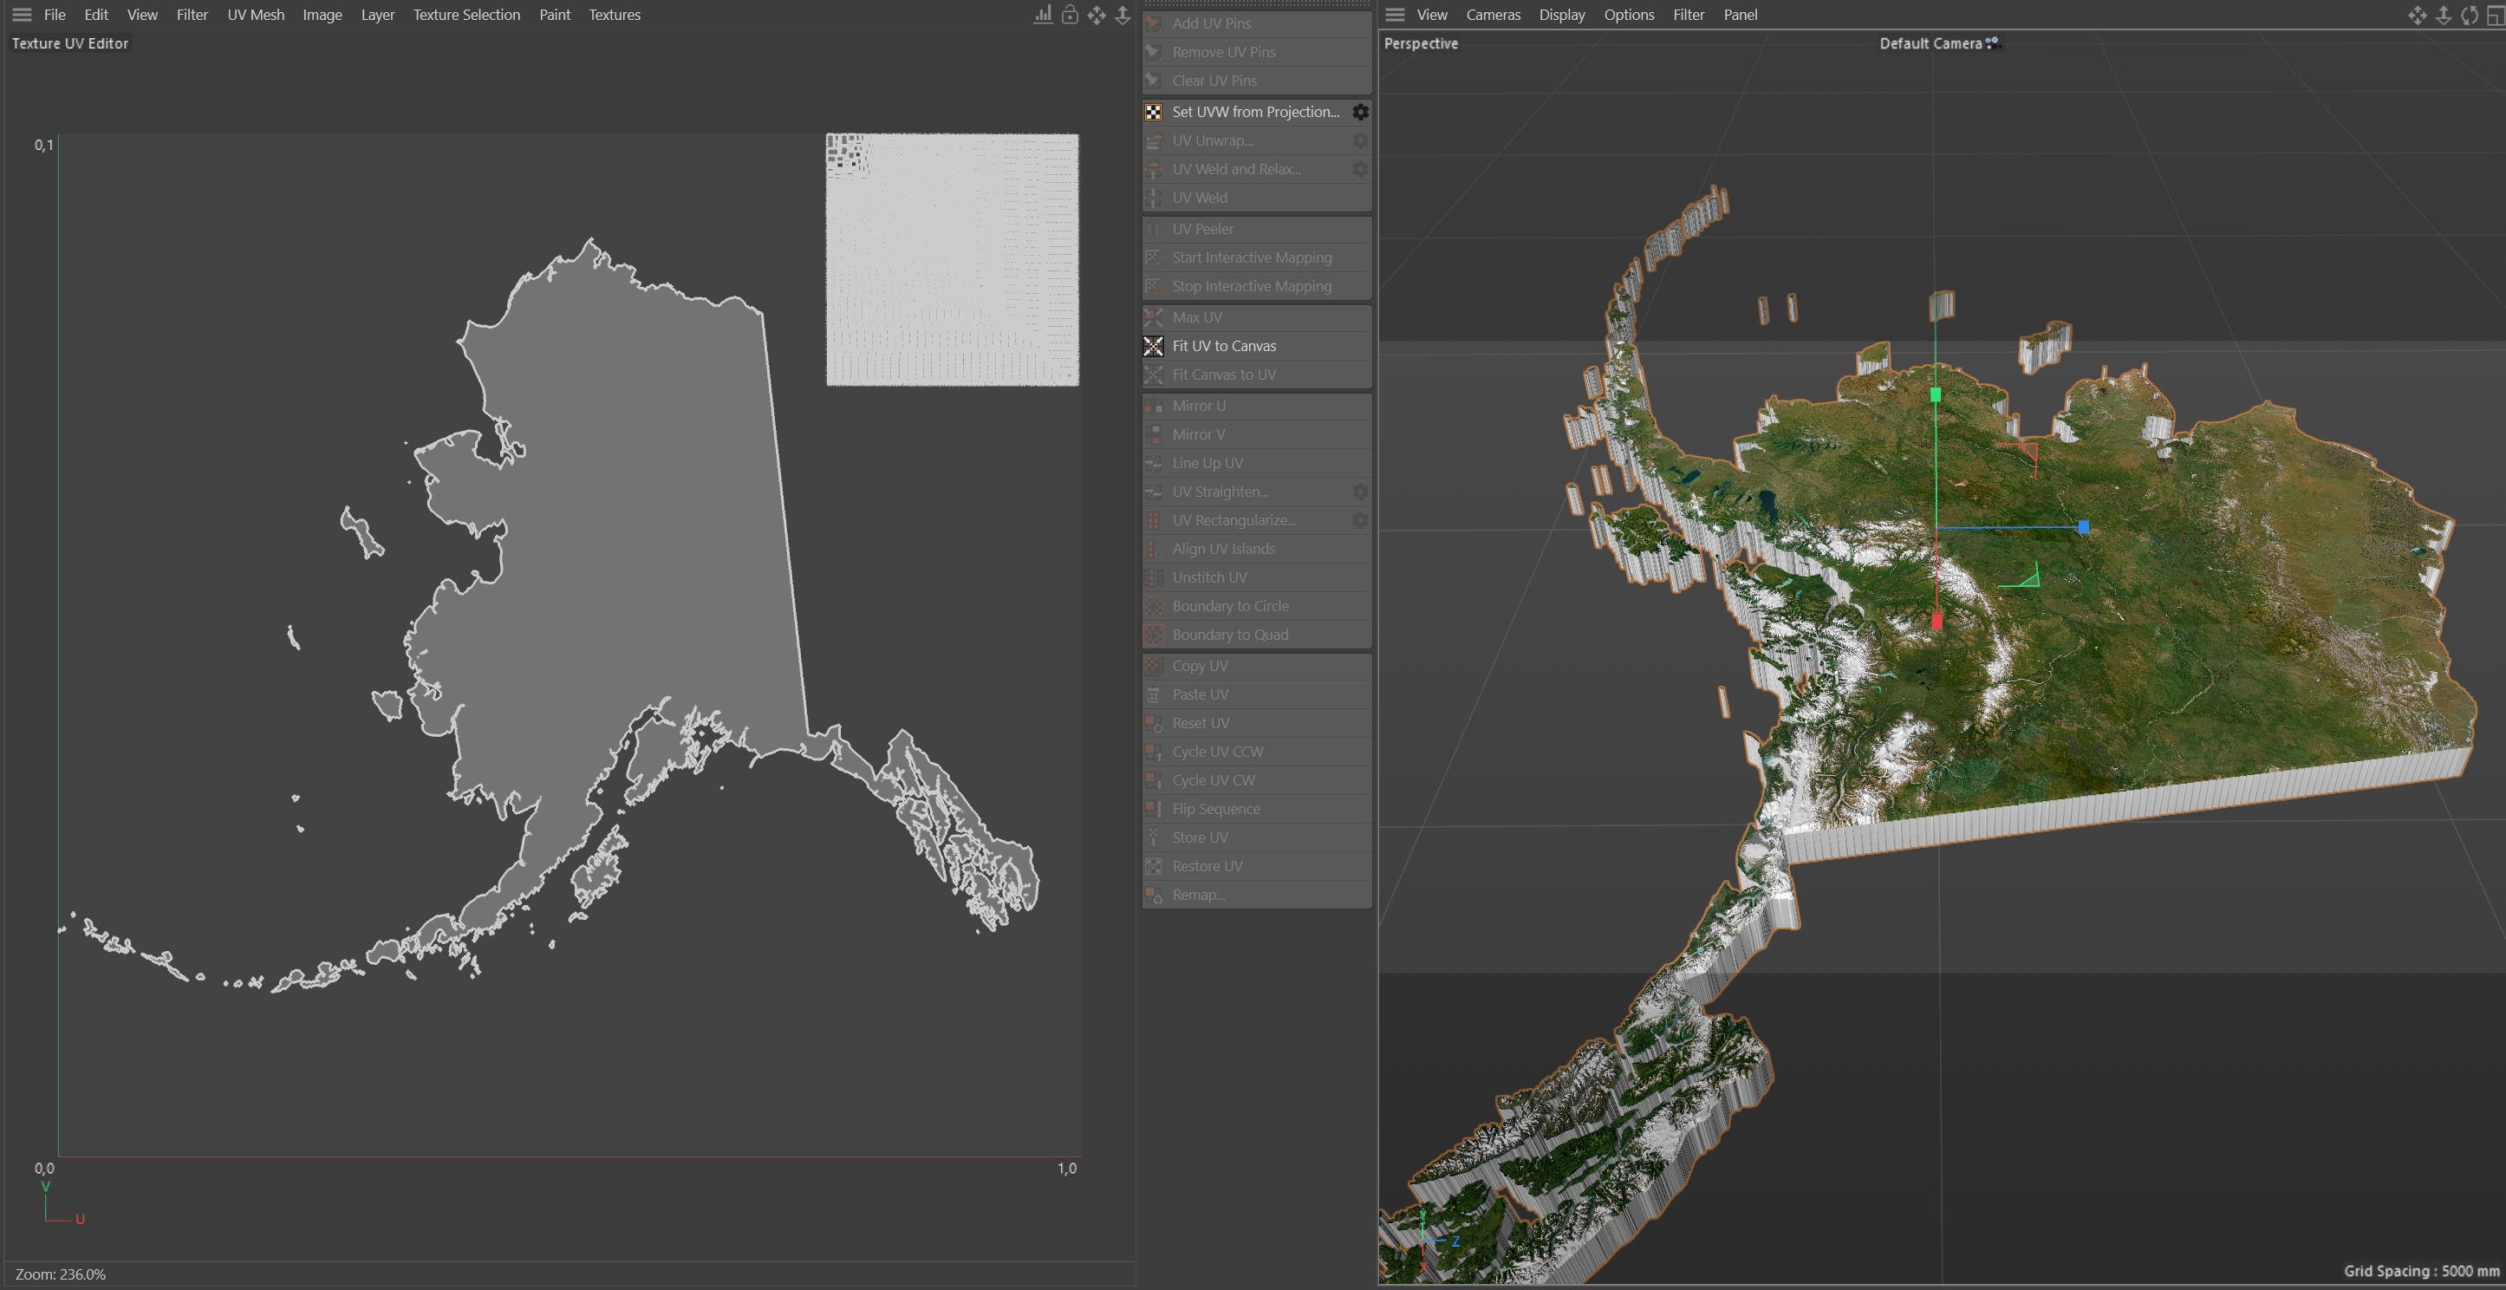Click the texture thumbnail in UV canvas

(x=952, y=260)
